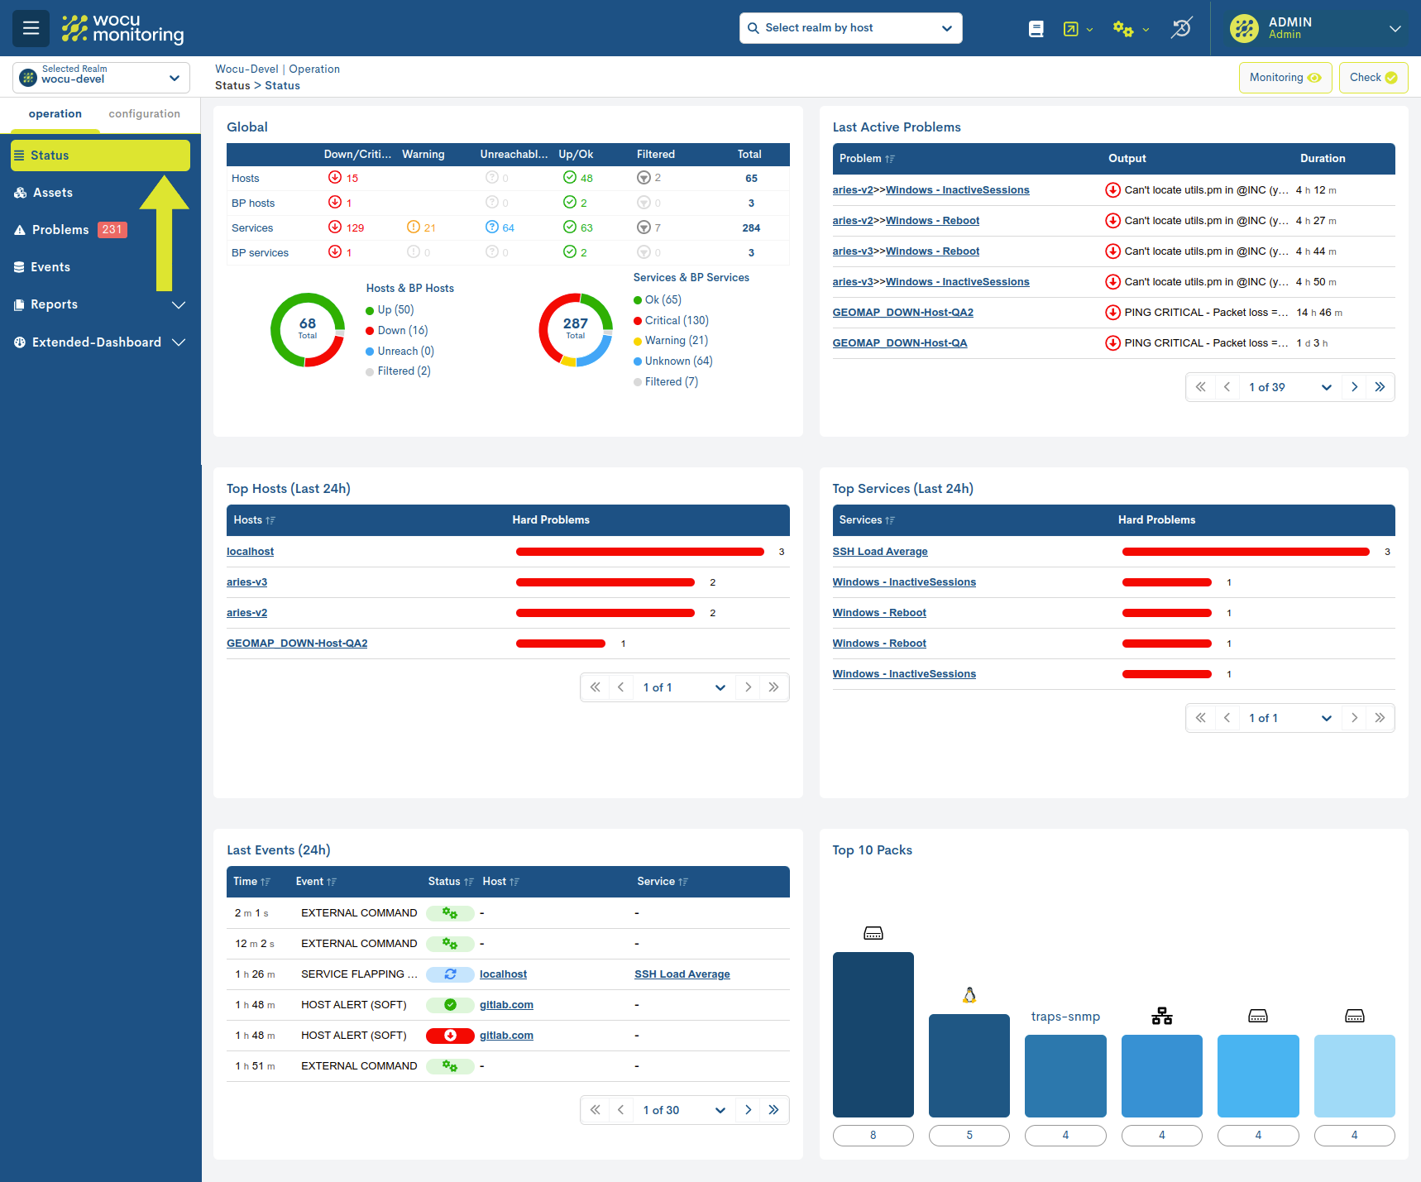Select Status in the sidebar

(100, 156)
